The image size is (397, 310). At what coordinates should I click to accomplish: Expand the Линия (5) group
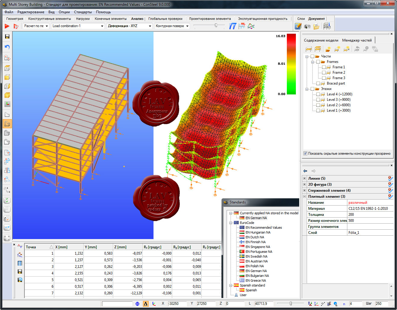coord(304,178)
